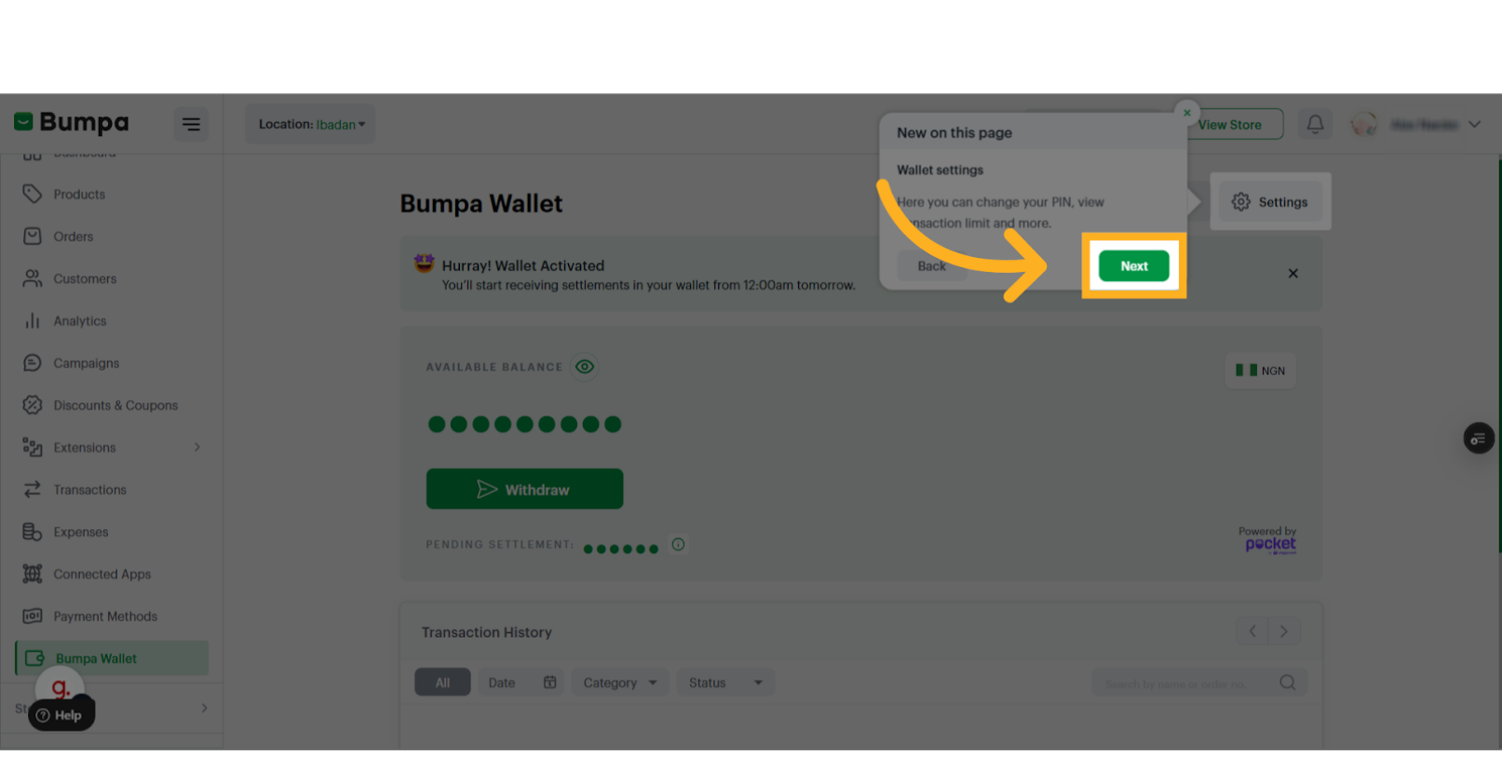Open the Help chat bubble
1502x769 pixels.
pos(61,715)
